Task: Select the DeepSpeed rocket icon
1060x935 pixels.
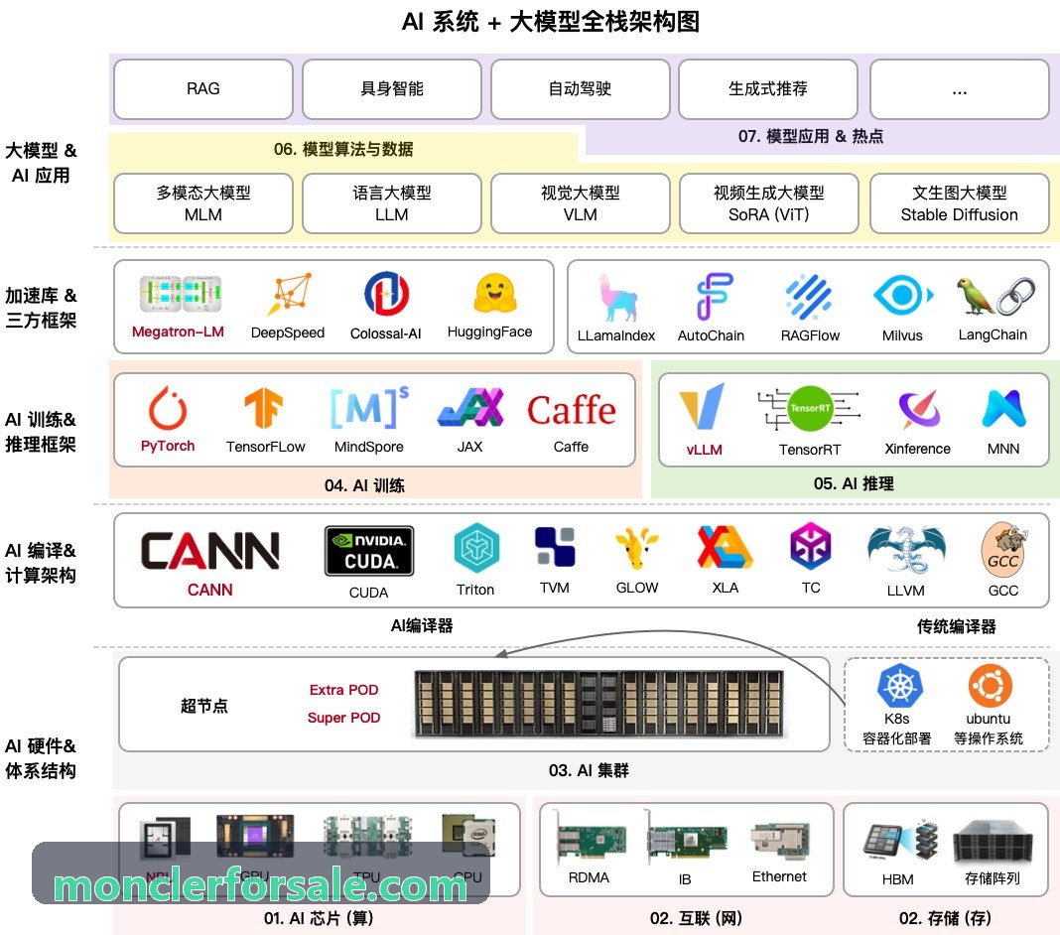Action: (290, 294)
